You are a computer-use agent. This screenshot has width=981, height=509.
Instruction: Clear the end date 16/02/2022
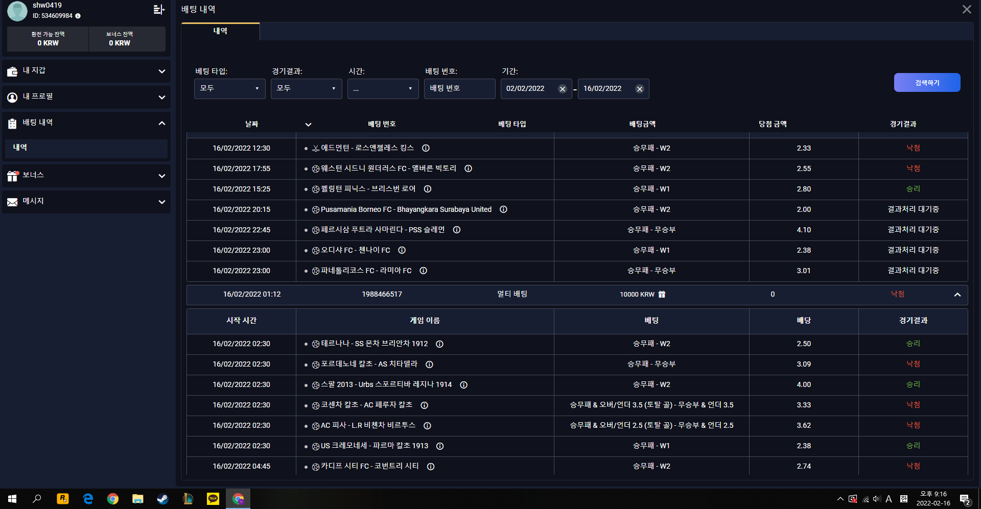(639, 89)
